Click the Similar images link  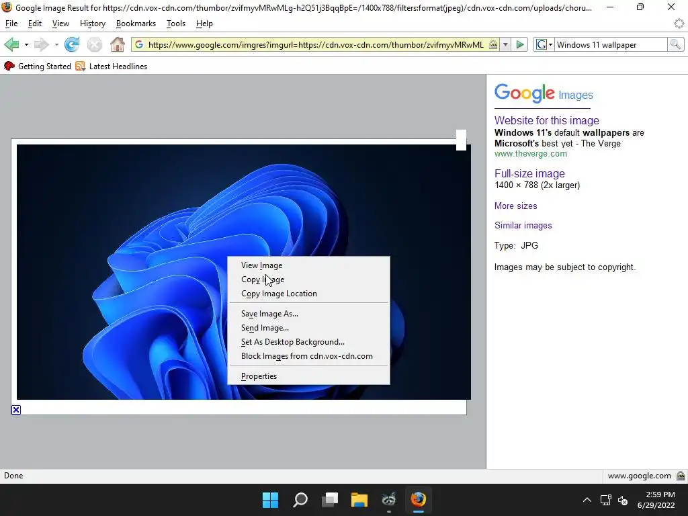(523, 226)
